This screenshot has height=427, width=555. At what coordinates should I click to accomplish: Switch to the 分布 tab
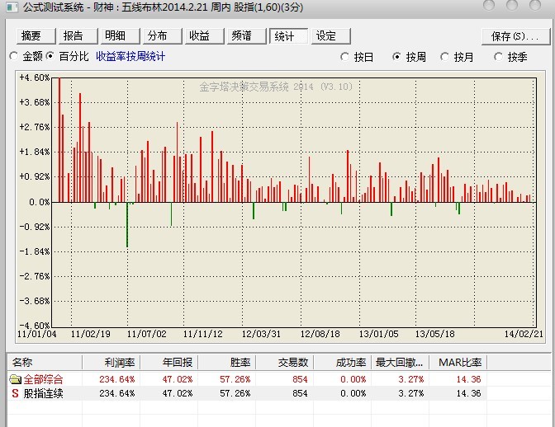click(x=162, y=35)
